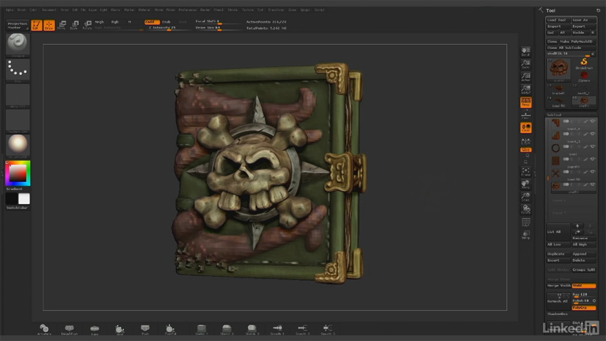Pick the Smooth 2 brush icon
The width and height of the screenshot is (606, 341).
click(x=302, y=329)
